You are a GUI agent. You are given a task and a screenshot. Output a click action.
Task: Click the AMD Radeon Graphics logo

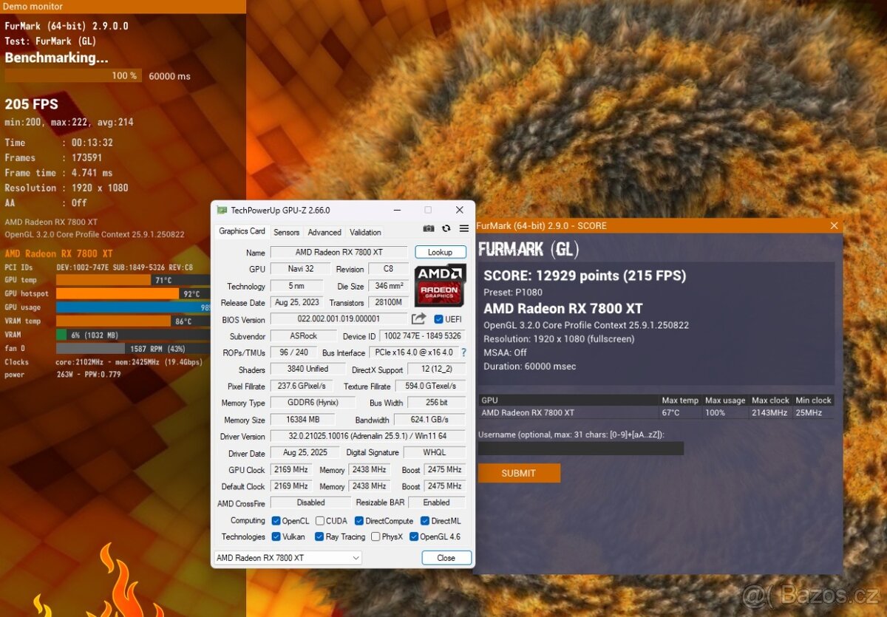[439, 291]
